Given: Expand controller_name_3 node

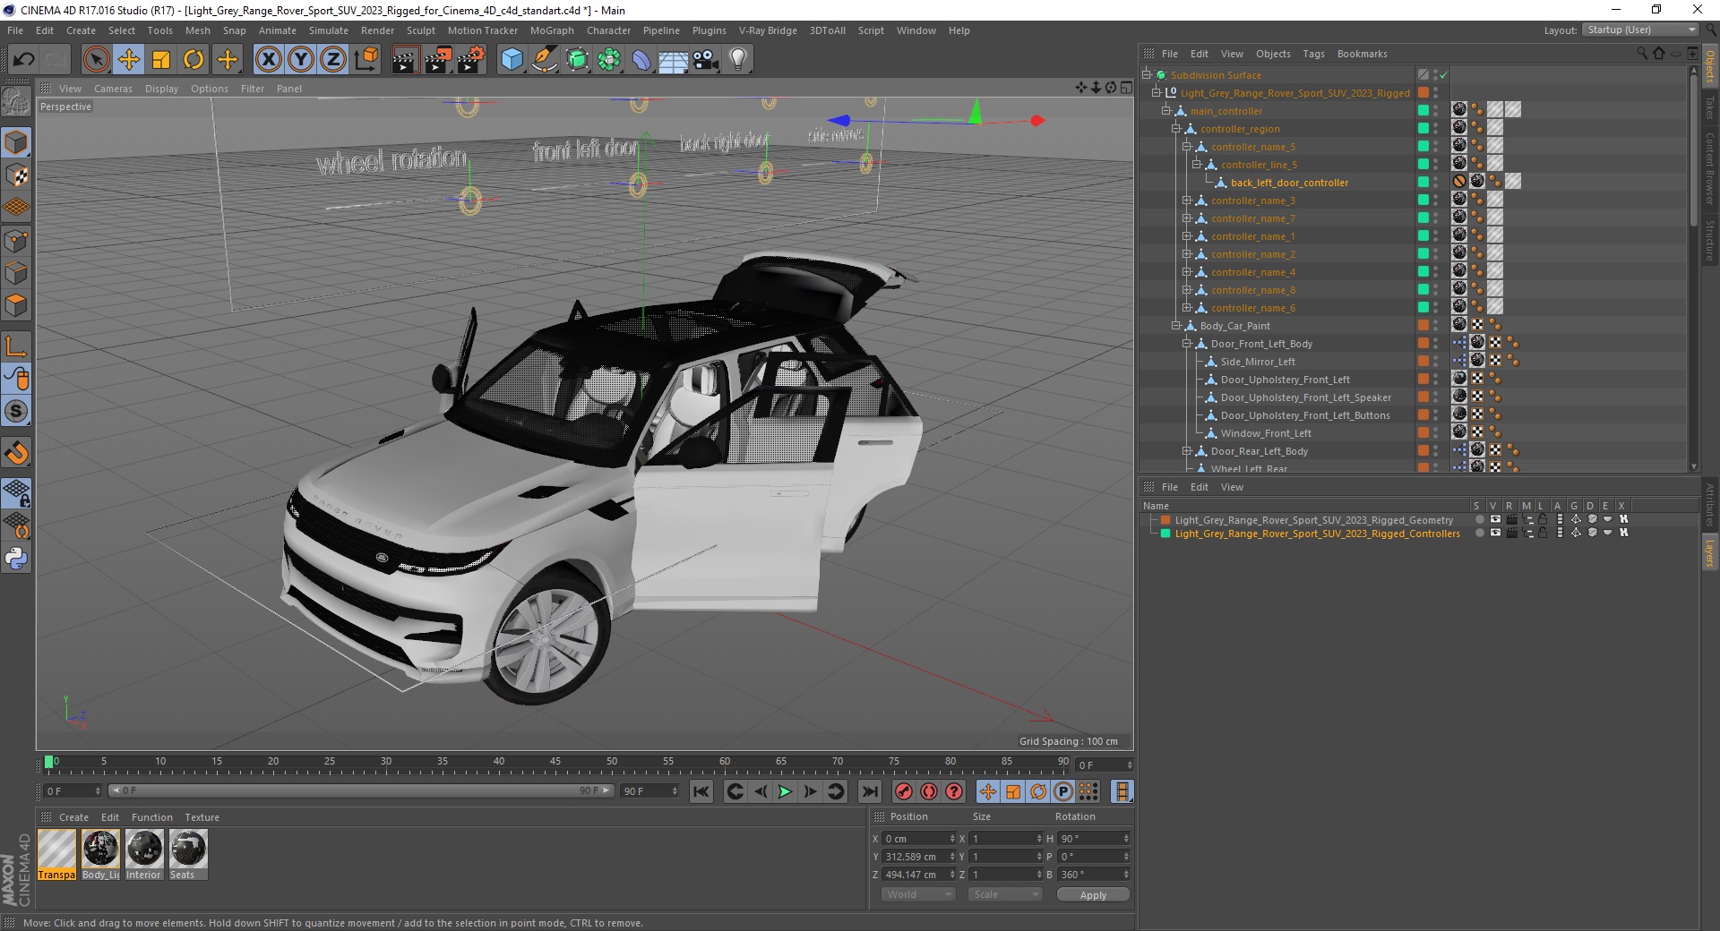Looking at the screenshot, I should click(1186, 201).
